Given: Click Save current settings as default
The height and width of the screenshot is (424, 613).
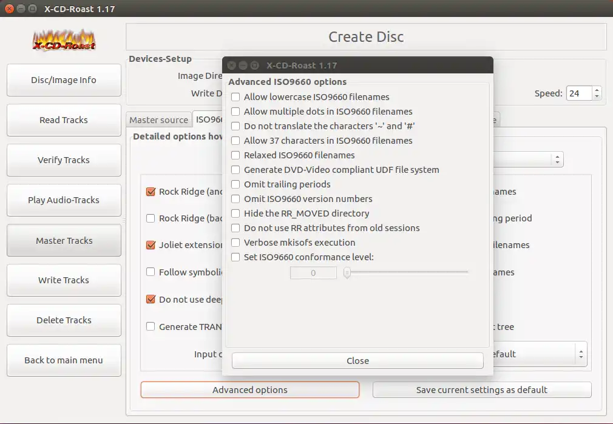Looking at the screenshot, I should 482,389.
